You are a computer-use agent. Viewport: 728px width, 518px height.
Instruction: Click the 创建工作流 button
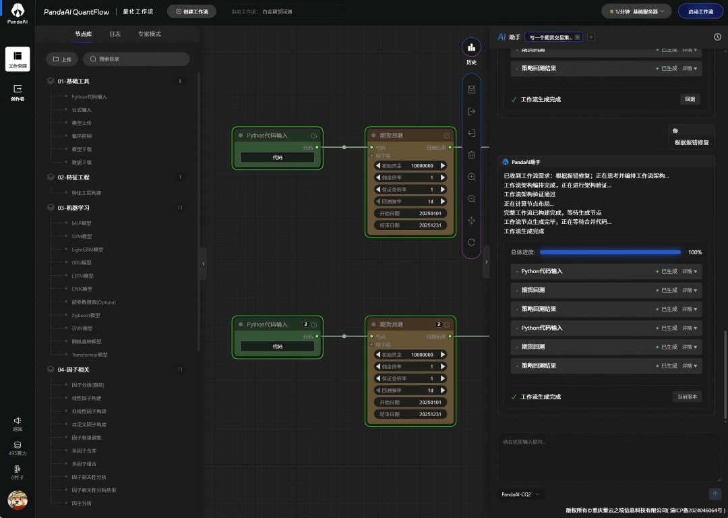click(x=191, y=11)
